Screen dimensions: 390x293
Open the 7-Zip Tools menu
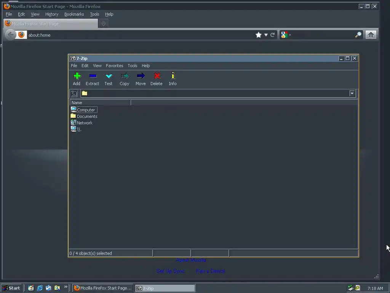(x=132, y=66)
